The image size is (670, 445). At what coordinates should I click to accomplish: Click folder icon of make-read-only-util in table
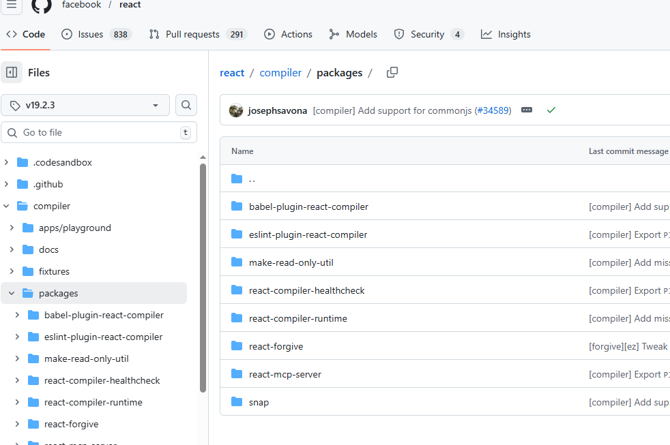(237, 262)
